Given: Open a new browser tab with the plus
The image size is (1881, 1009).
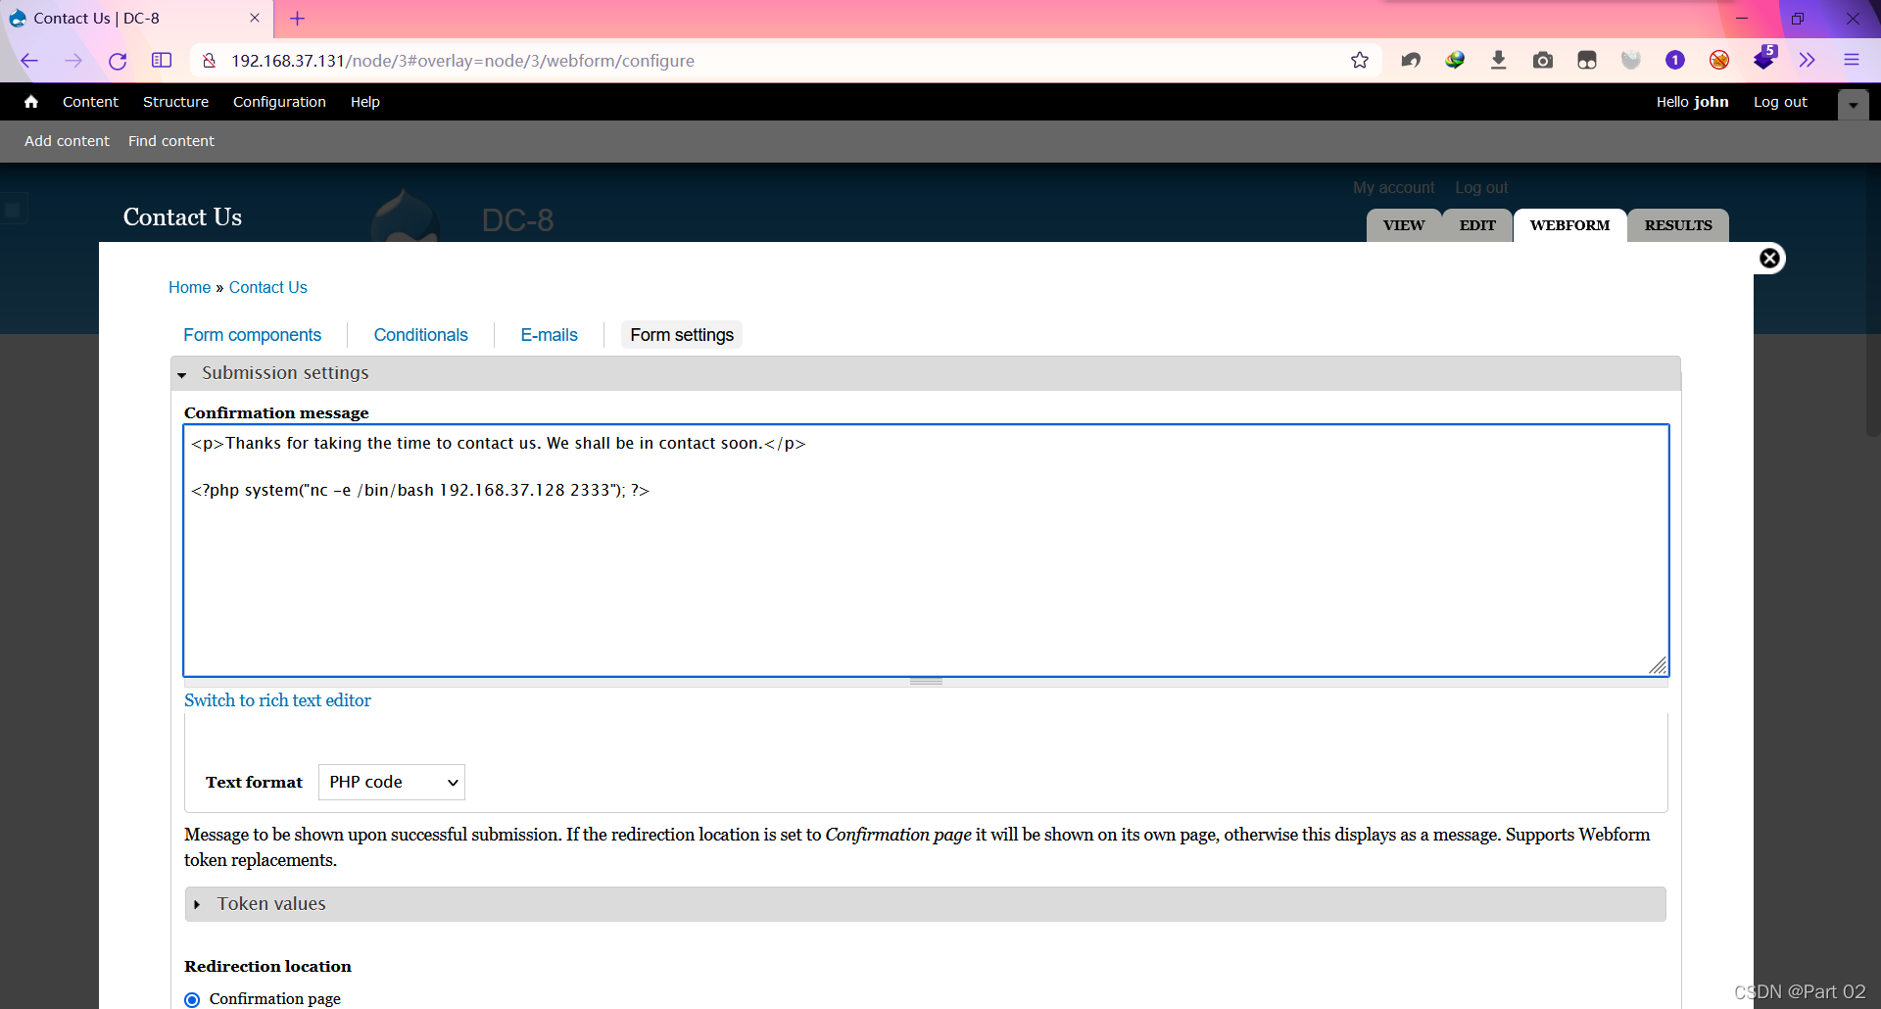Looking at the screenshot, I should 298,19.
